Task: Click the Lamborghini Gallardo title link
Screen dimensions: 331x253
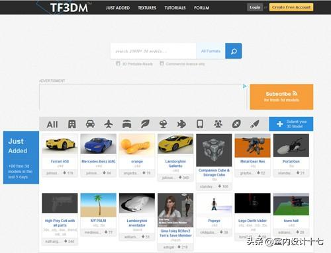Action: (x=175, y=164)
